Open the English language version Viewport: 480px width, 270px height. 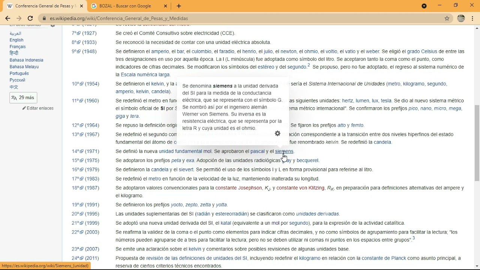click(x=16, y=40)
